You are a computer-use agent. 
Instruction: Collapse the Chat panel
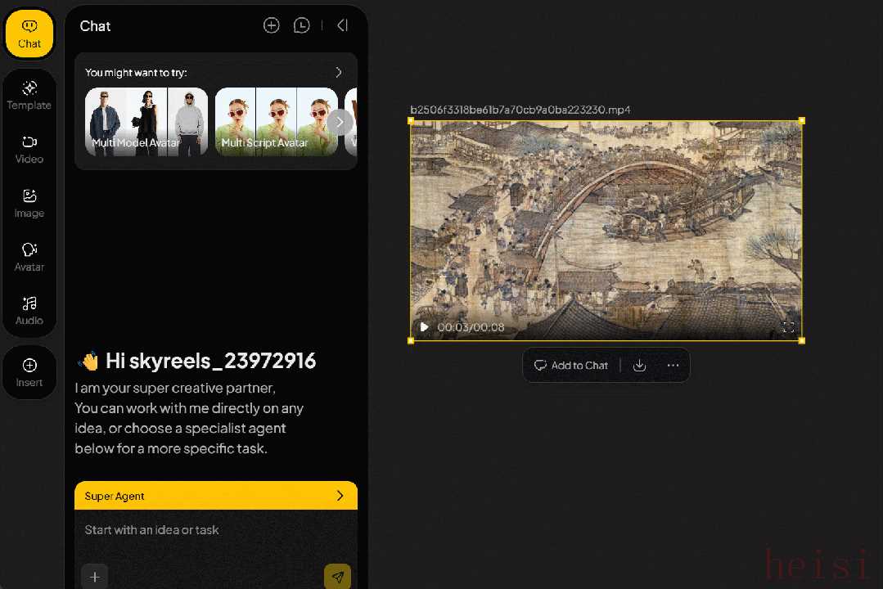pos(342,25)
